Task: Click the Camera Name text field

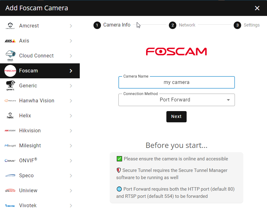Action: [x=176, y=82]
